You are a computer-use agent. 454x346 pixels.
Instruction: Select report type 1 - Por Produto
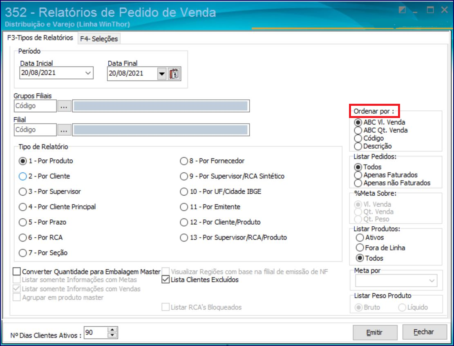point(46,161)
